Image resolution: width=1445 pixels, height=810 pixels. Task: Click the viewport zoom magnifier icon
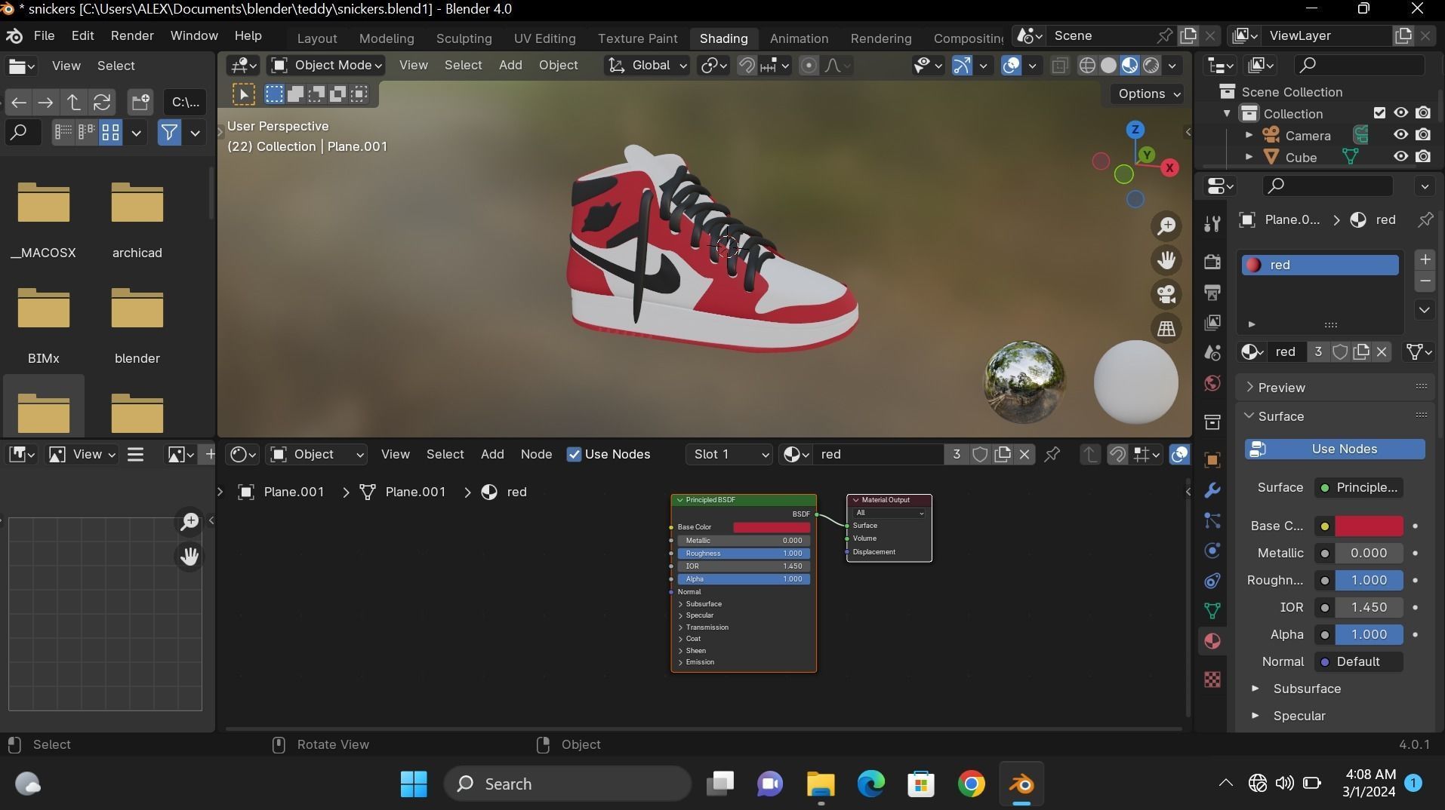[x=1166, y=226]
